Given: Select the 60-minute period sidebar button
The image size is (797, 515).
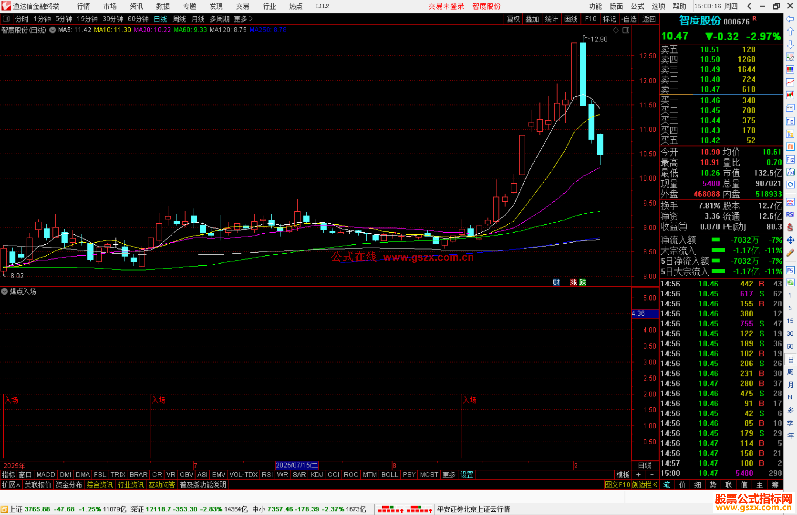Looking at the screenshot, I should click(x=790, y=346).
